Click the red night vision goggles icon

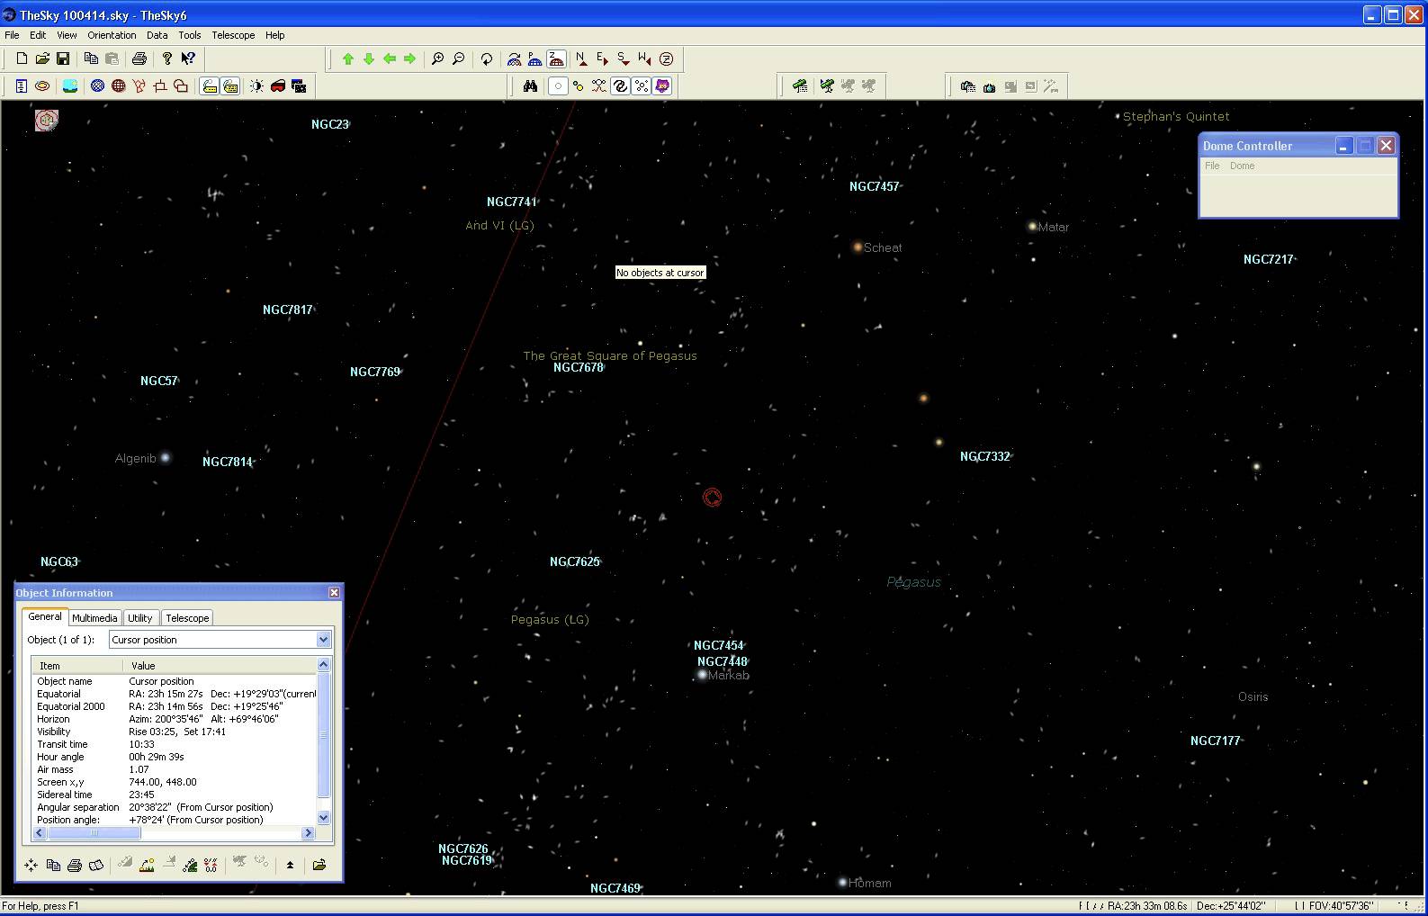[x=278, y=86]
